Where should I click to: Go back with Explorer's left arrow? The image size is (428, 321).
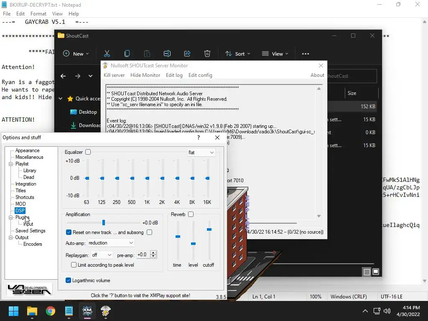[63, 76]
